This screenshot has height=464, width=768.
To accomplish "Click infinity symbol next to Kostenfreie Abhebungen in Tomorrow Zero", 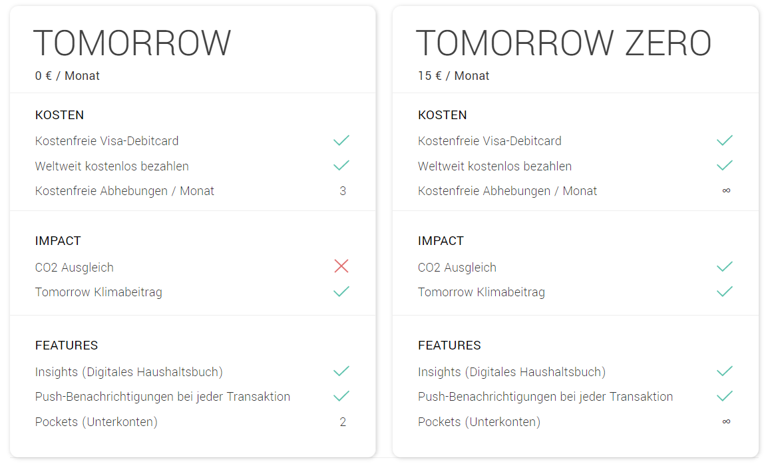I will (726, 190).
